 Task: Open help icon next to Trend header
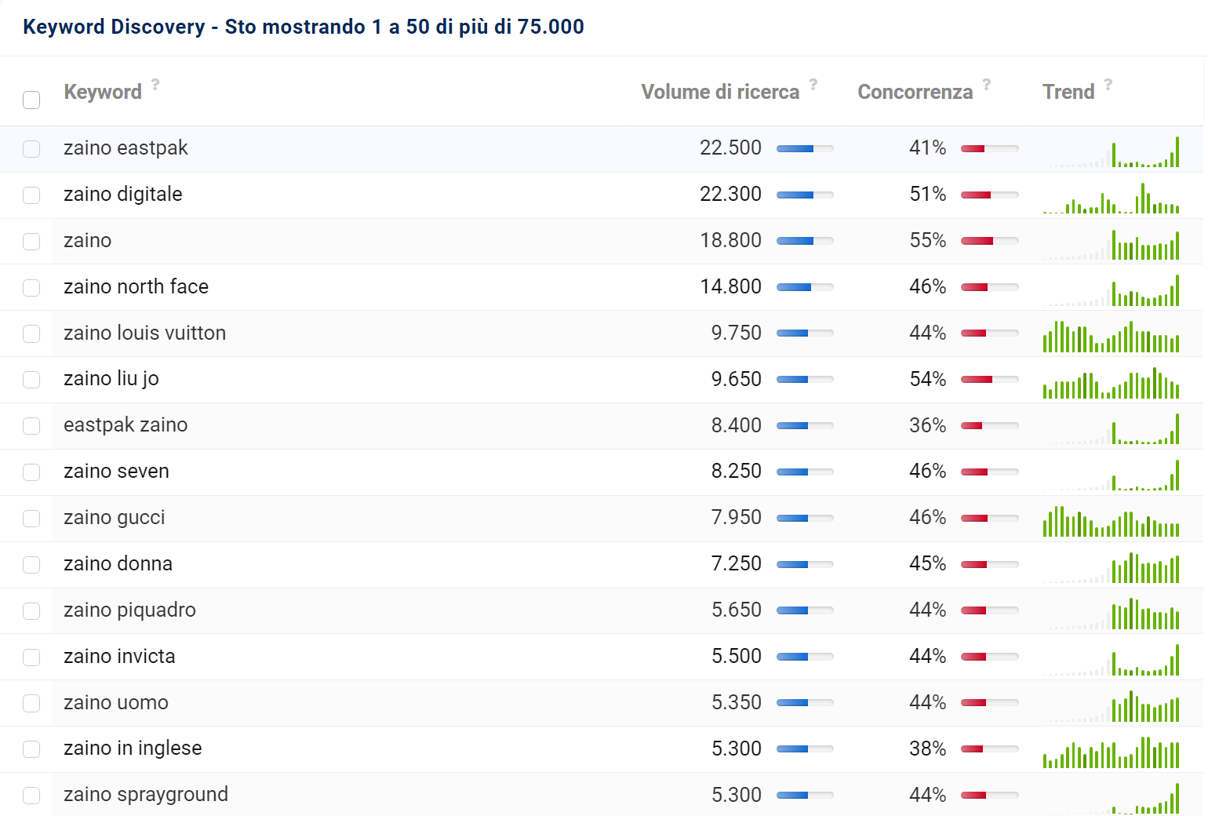1108,84
